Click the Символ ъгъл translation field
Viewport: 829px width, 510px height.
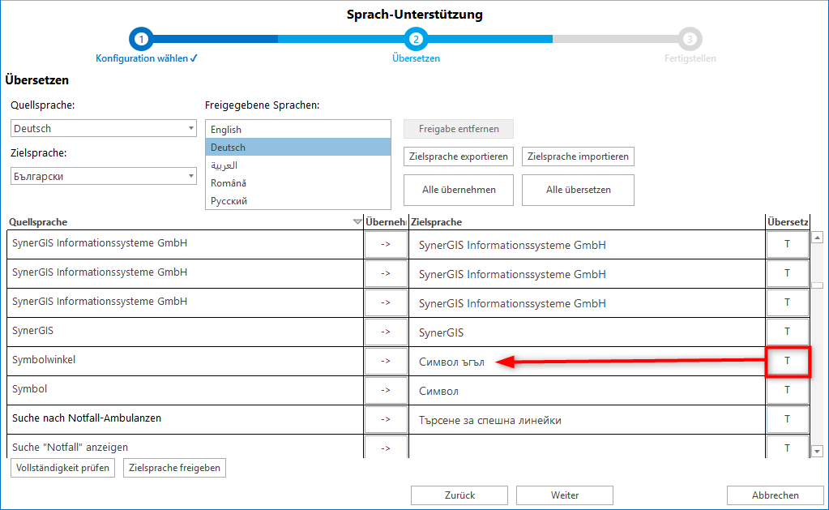pos(583,362)
